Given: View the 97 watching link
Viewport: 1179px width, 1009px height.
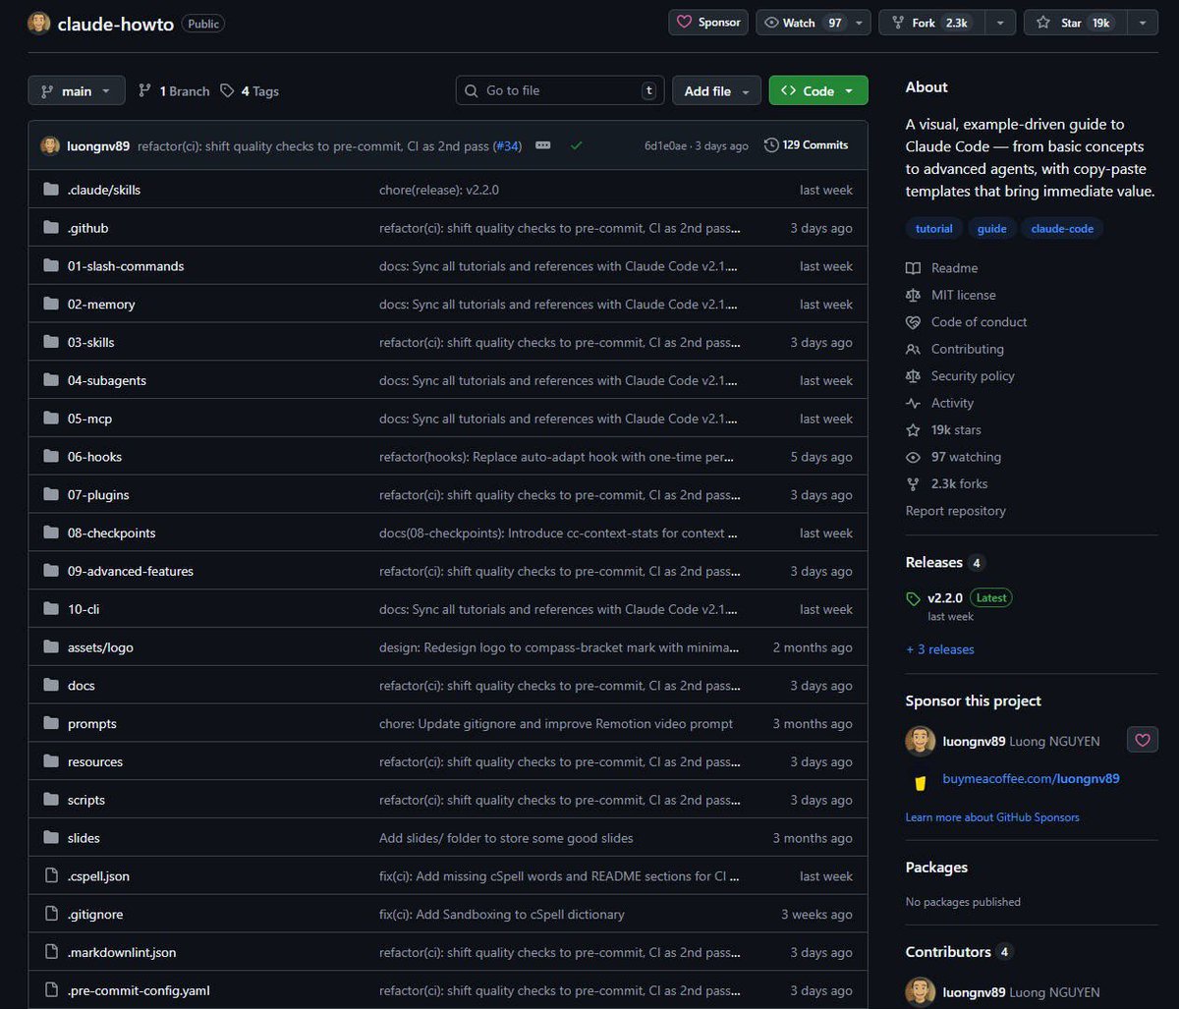Looking at the screenshot, I should tap(954, 457).
